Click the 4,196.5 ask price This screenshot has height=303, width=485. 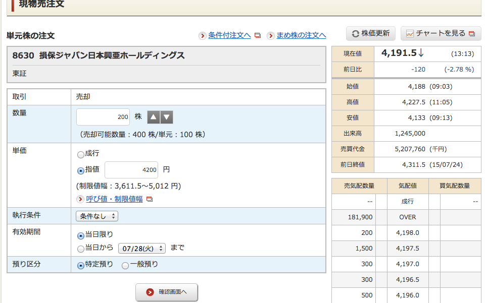pyautogui.click(x=407, y=280)
